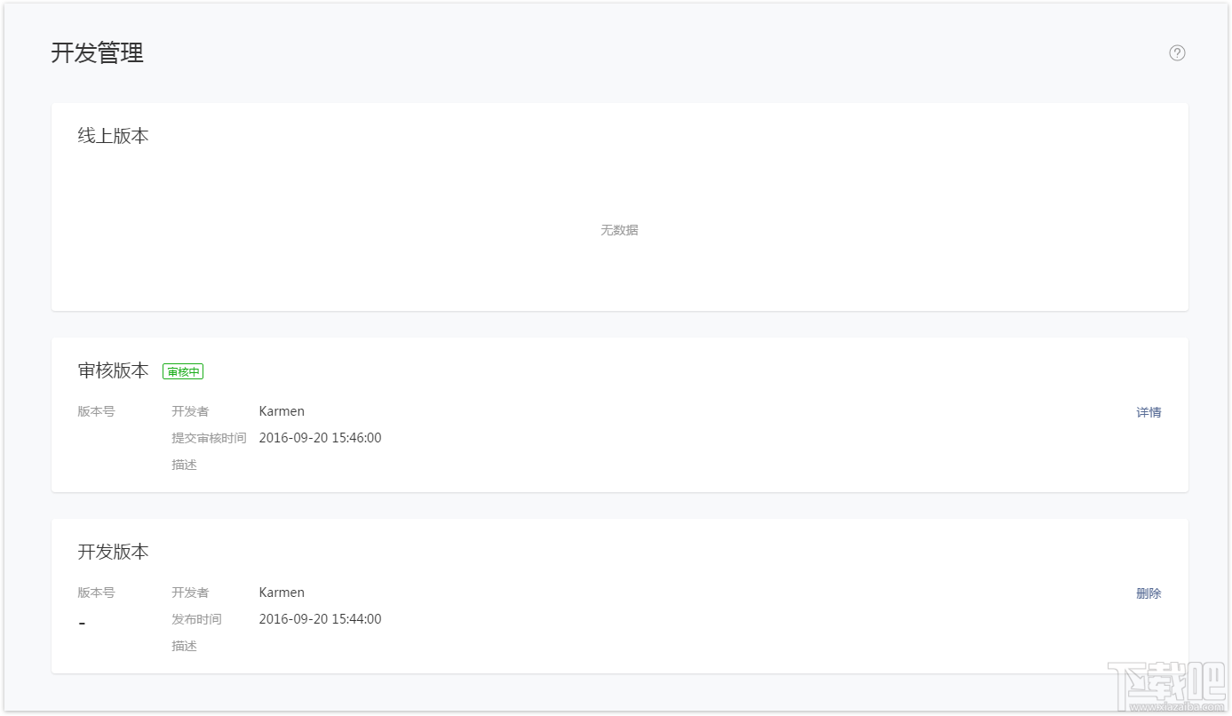Open 详情 for the review version
Screen dimensions: 1232x716
coord(1149,412)
